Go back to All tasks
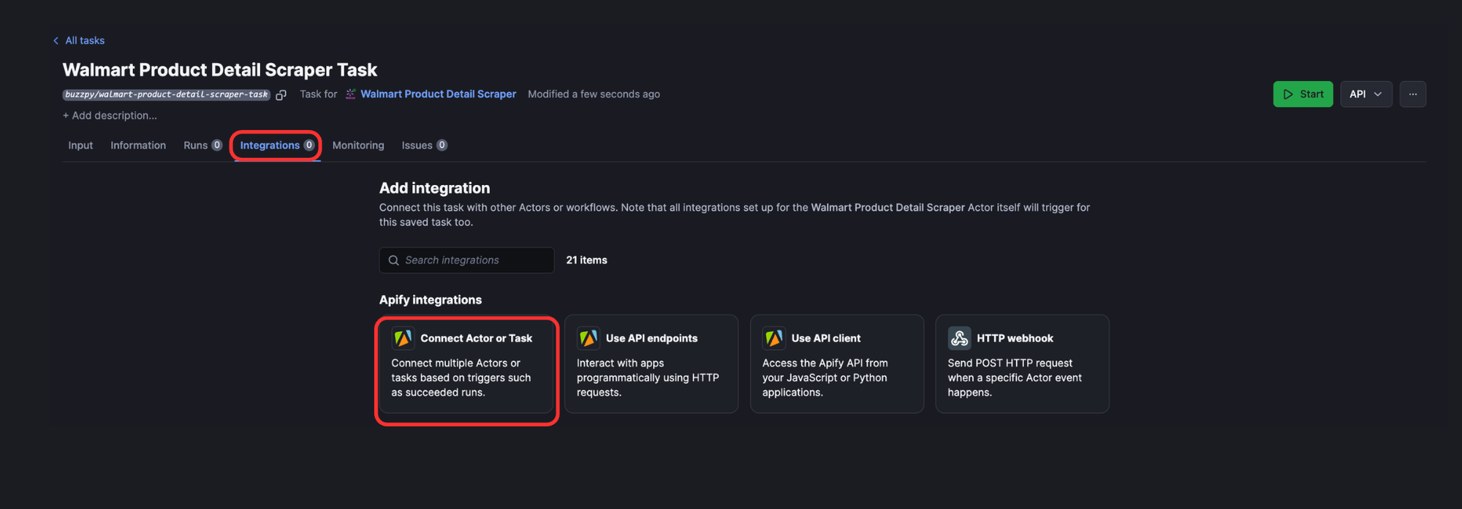 pos(79,40)
